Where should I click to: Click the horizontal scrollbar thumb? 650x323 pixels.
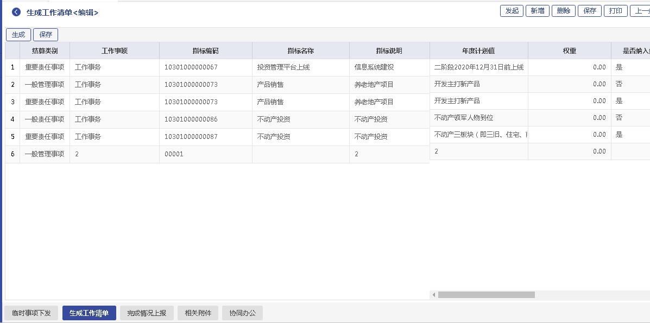point(486,295)
